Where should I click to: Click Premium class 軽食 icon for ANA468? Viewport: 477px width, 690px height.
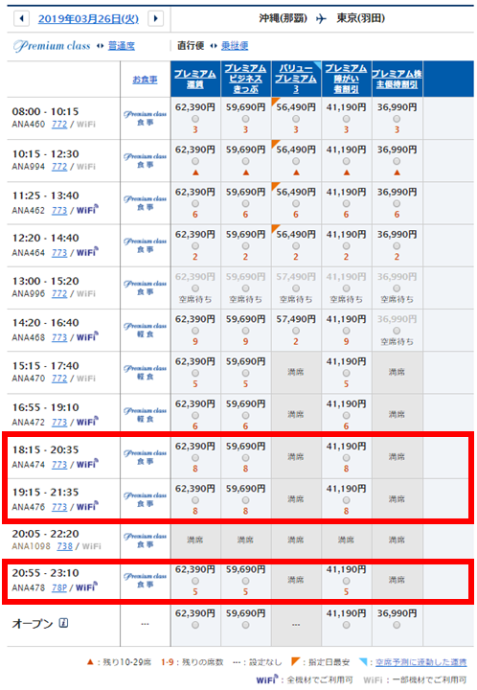coord(145,330)
